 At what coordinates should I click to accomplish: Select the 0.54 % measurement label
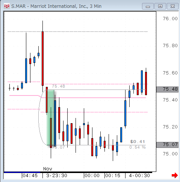pos(138,148)
